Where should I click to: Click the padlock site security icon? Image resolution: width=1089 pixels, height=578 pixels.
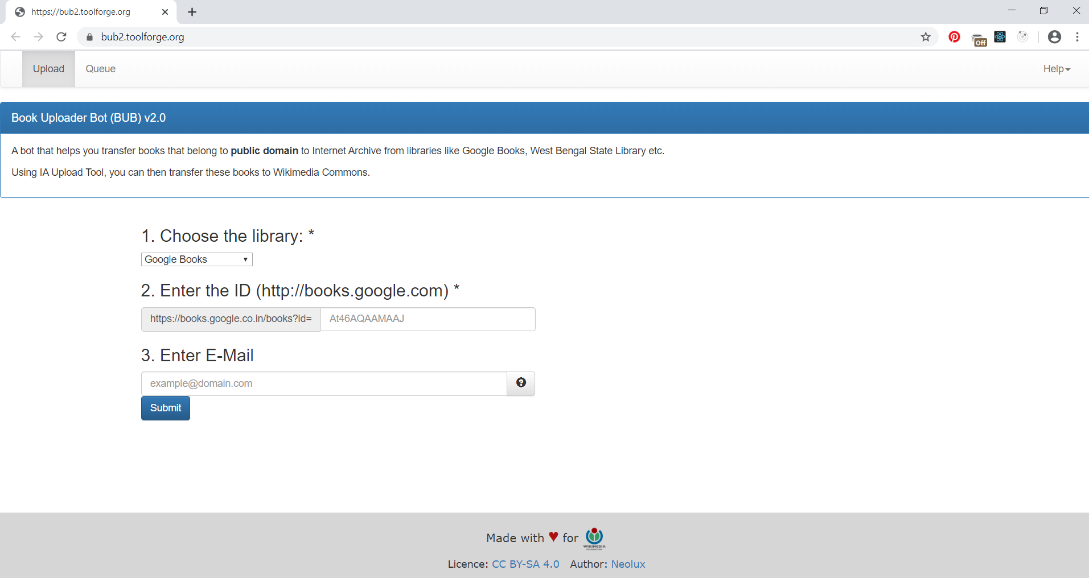(x=89, y=37)
